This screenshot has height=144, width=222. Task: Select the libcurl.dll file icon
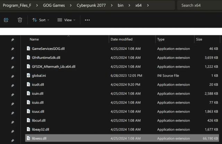[28, 120]
